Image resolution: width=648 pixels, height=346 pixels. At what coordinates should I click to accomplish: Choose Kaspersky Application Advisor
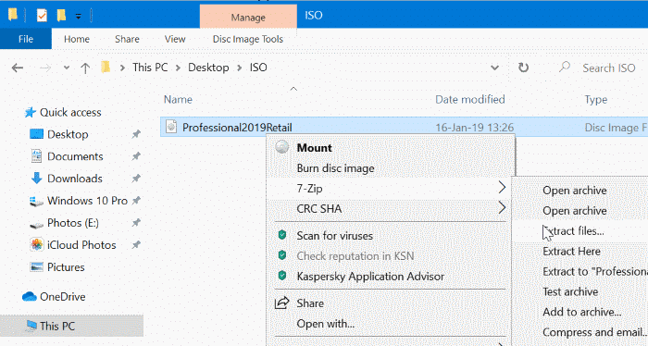coord(370,277)
